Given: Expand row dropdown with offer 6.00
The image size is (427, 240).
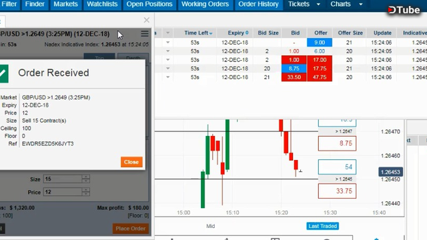Looking at the screenshot, I should coord(167,51).
